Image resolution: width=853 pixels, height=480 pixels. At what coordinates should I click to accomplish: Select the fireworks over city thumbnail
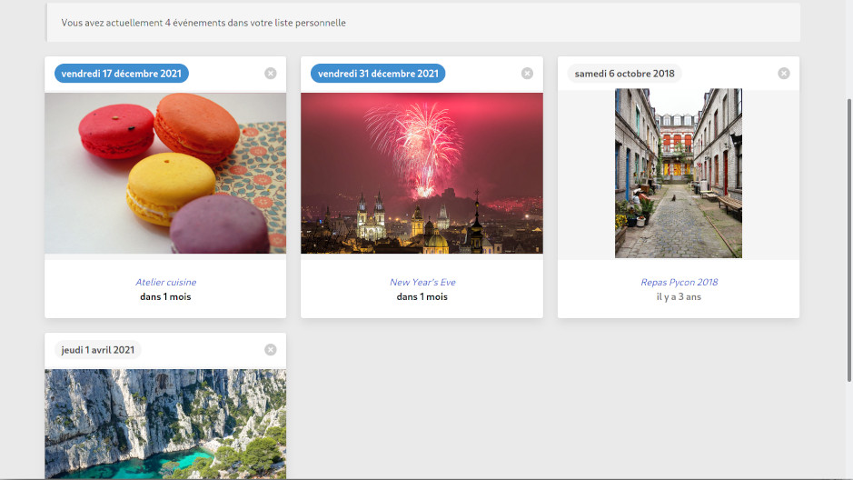pos(422,173)
